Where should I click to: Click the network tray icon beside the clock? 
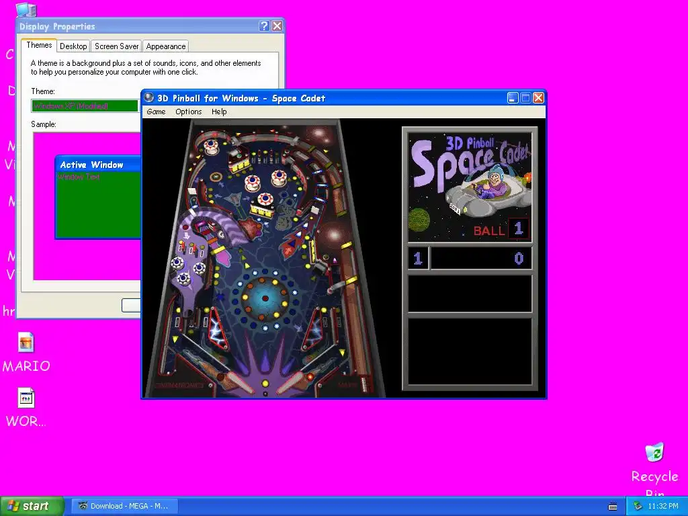[x=638, y=506]
